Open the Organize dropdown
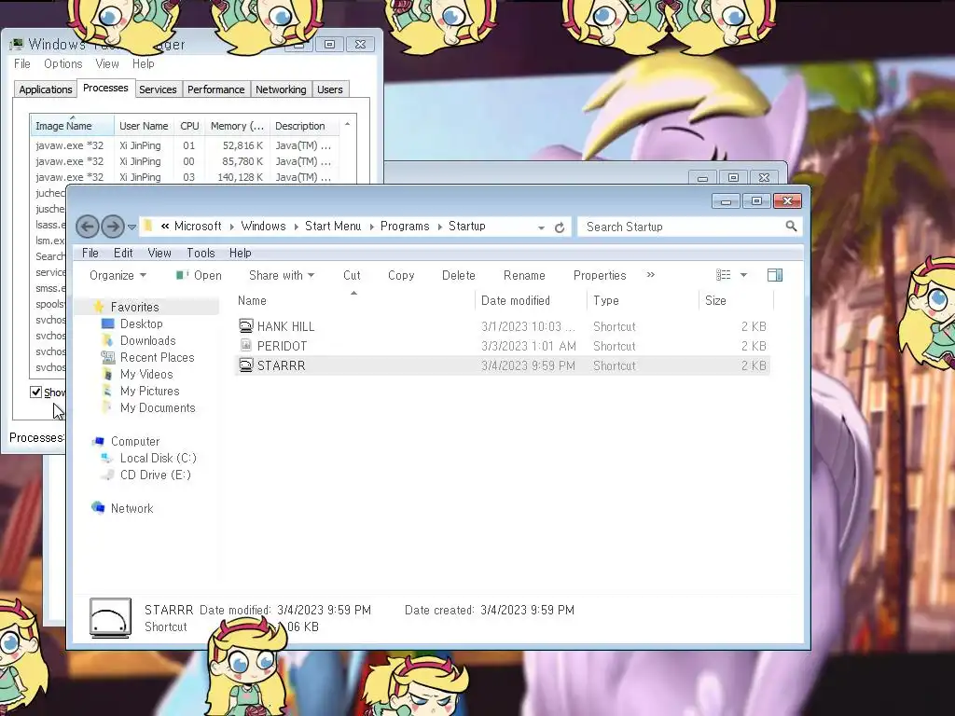 coord(118,275)
